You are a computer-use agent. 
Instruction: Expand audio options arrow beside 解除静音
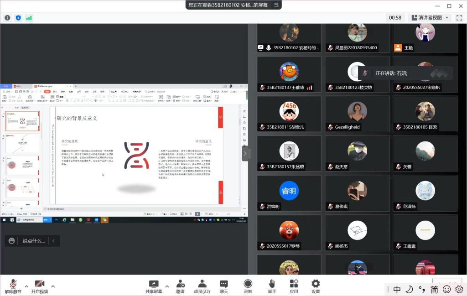pyautogui.click(x=26, y=286)
